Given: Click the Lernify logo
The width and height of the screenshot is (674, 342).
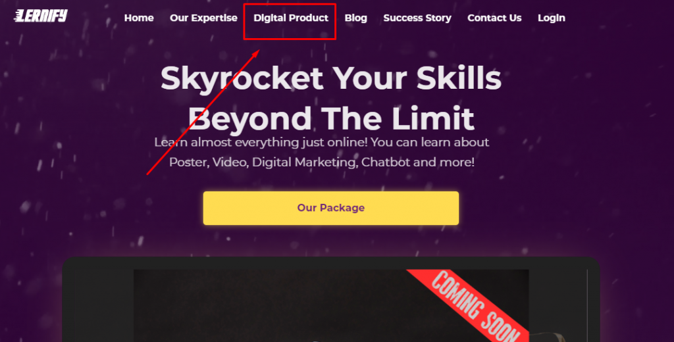Looking at the screenshot, I should point(41,16).
